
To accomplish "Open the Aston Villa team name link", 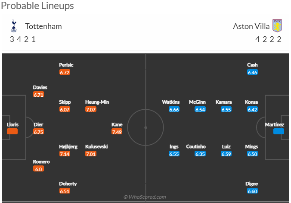I will tap(251, 26).
